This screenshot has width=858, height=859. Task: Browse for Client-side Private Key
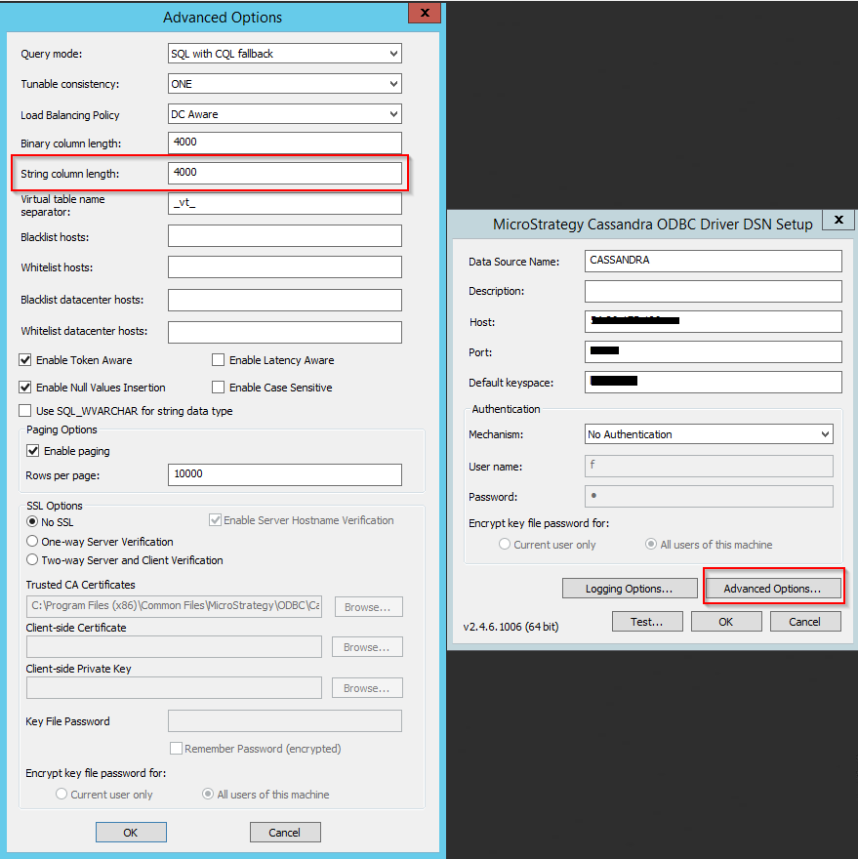point(366,687)
